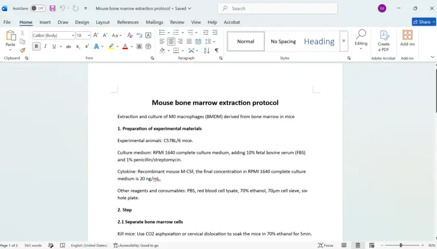Align text to the left
This screenshot has width=437, height=249.
[x=162, y=41]
